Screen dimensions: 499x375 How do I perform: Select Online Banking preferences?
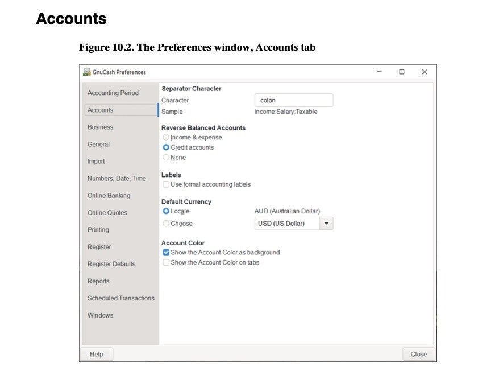(x=109, y=195)
